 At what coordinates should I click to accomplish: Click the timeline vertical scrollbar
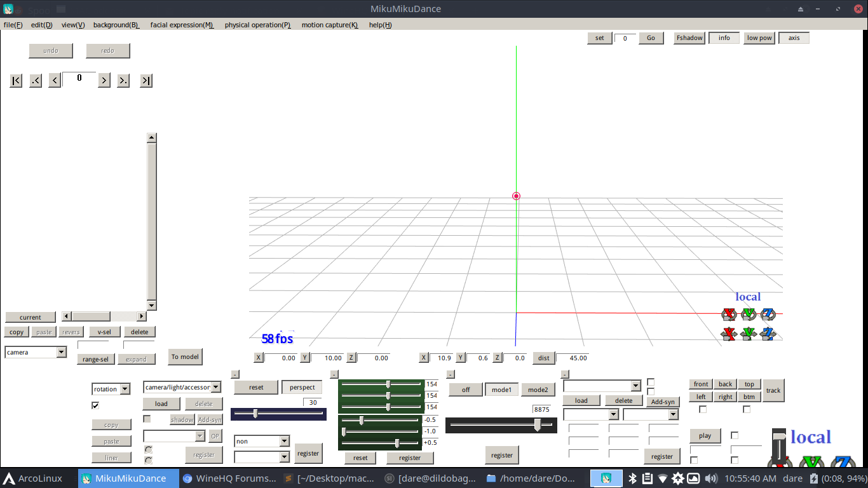[x=151, y=222]
